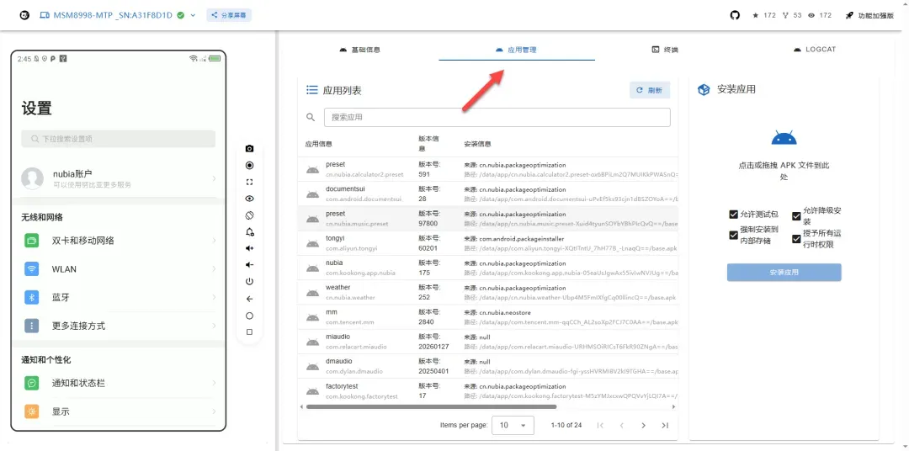Switch to the 应用管理 tab
The image size is (909, 451).
[x=517, y=50]
